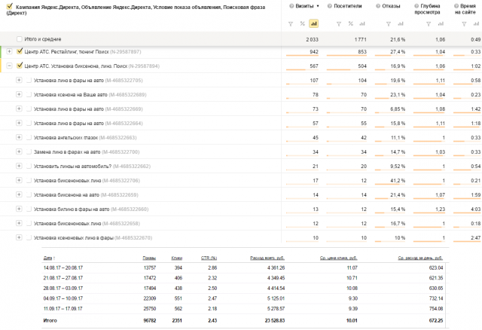Click the percent icon under Посетители
Image resolution: width=482 pixels, height=330 pixels.
[x=350, y=23]
